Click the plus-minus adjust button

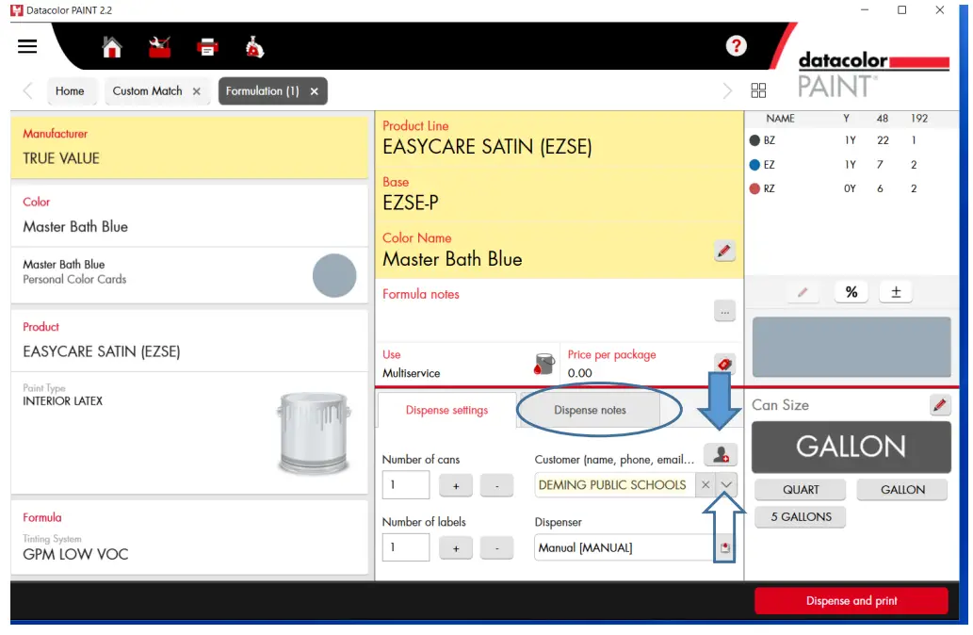tap(896, 292)
